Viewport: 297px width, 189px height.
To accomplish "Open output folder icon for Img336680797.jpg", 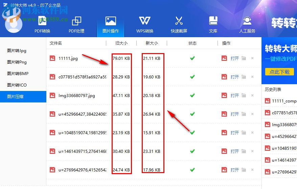I will click(x=244, y=95).
